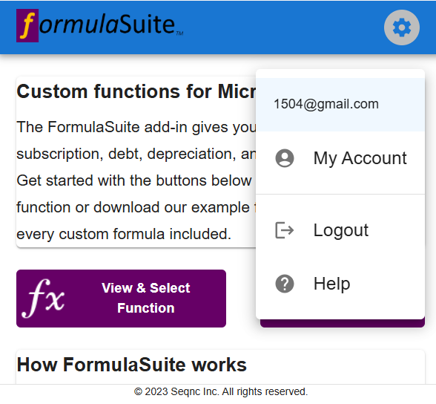Open My Account from the menu
436x404 pixels.
340,158
